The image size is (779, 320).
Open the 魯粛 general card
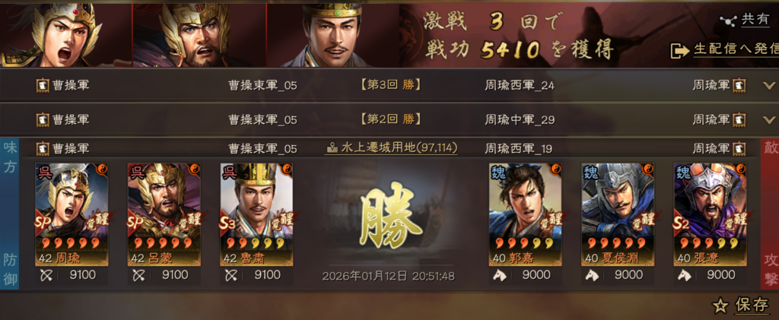tap(256, 214)
